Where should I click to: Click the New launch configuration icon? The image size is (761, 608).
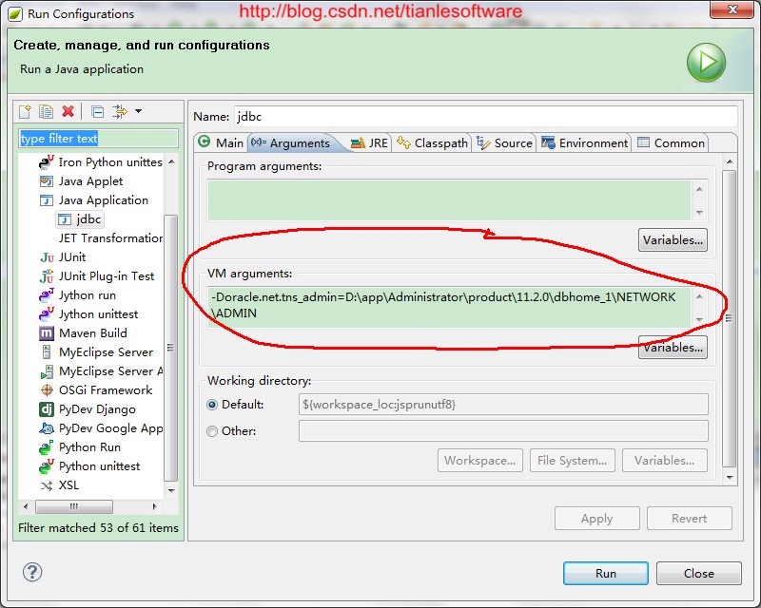[25, 111]
